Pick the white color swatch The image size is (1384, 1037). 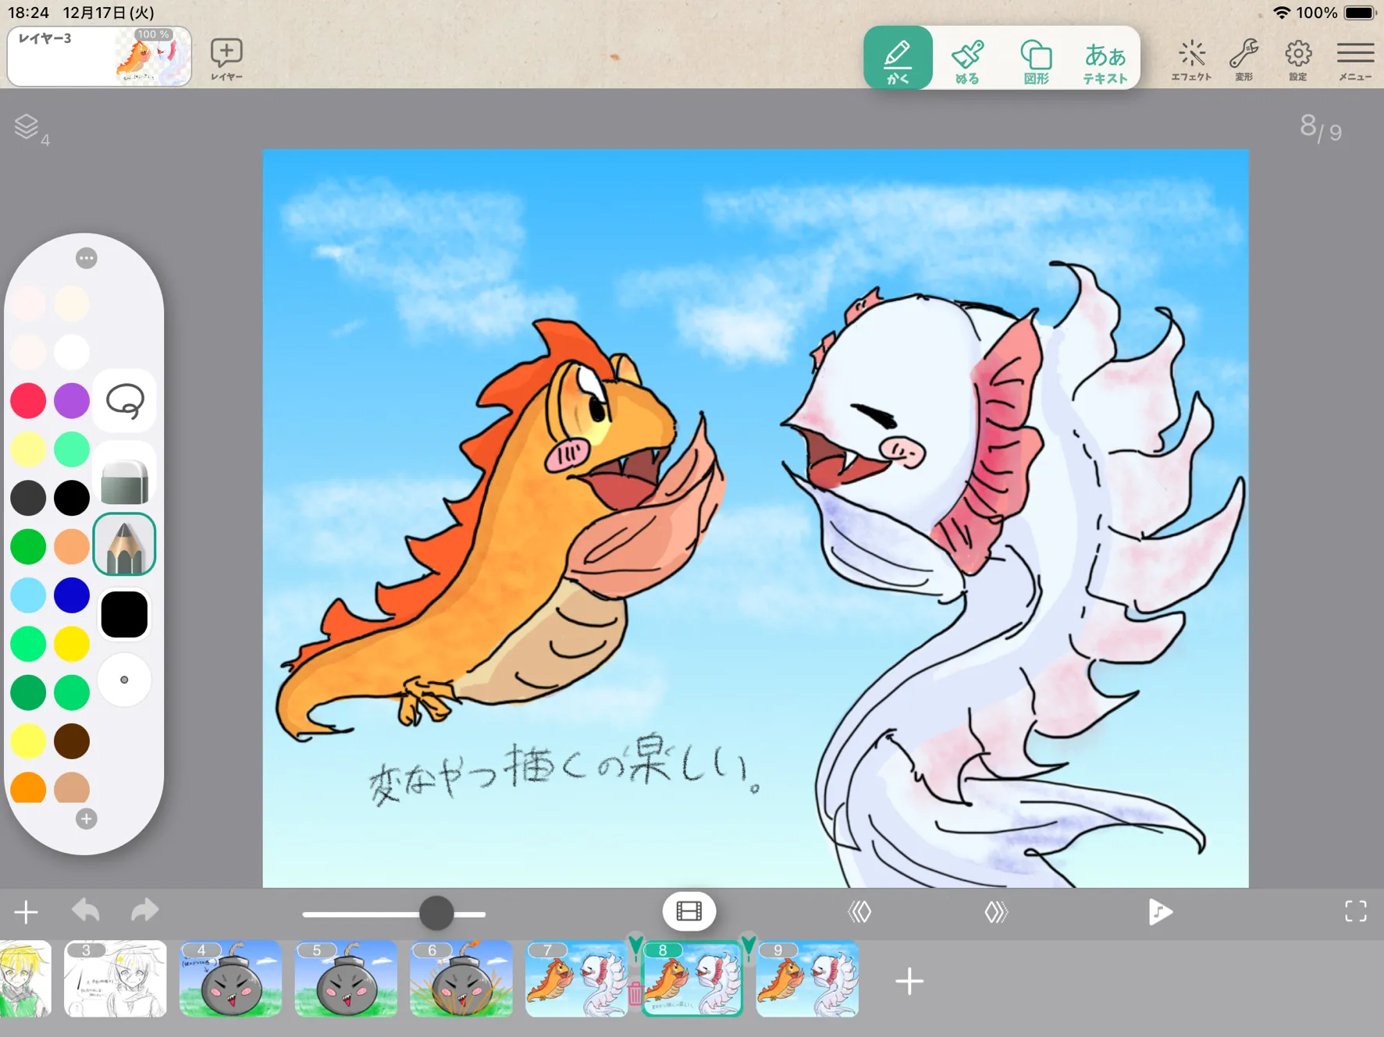click(72, 352)
